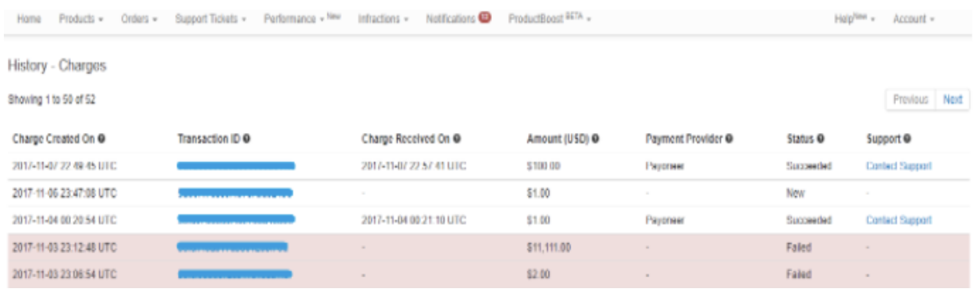Expand the Performance menu
The height and width of the screenshot is (292, 976).
pos(302,19)
